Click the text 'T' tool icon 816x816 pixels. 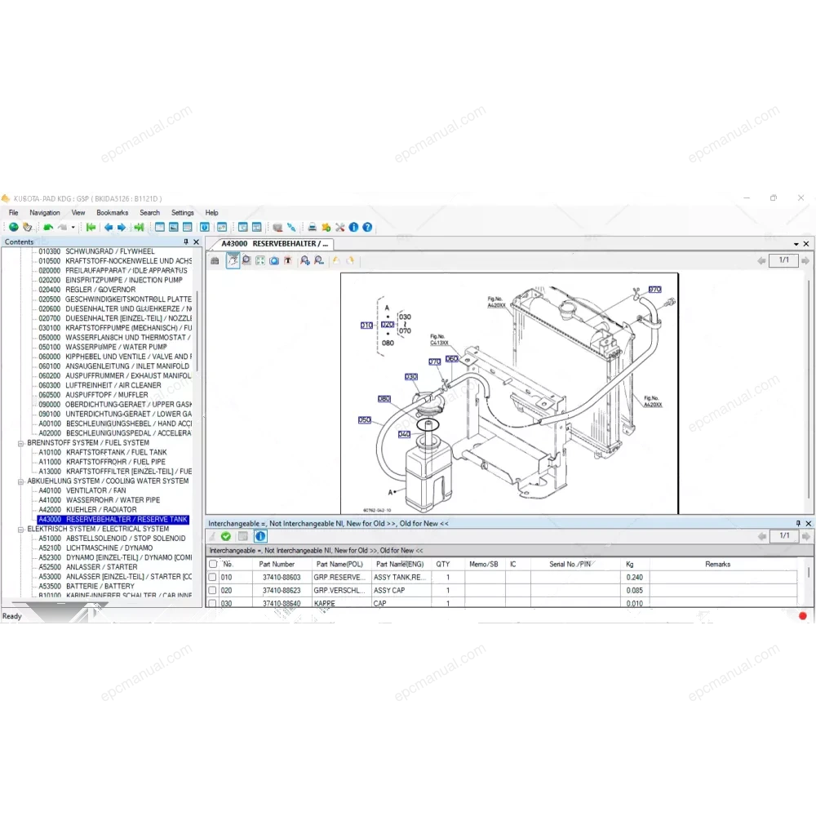click(x=288, y=261)
